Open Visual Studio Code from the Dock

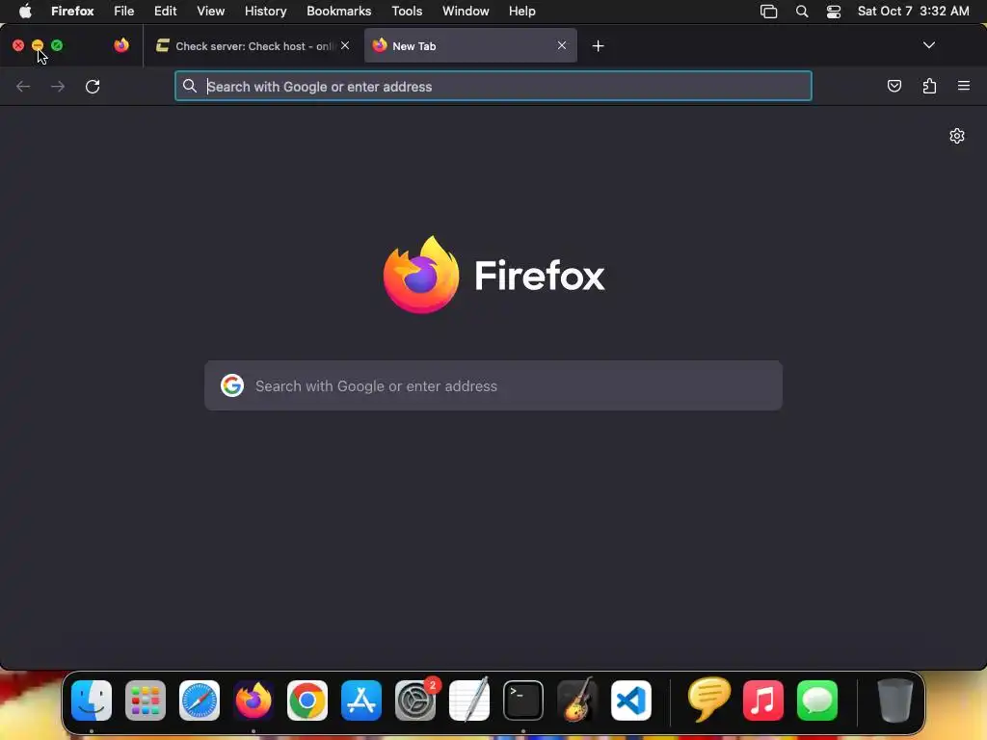[x=630, y=700]
